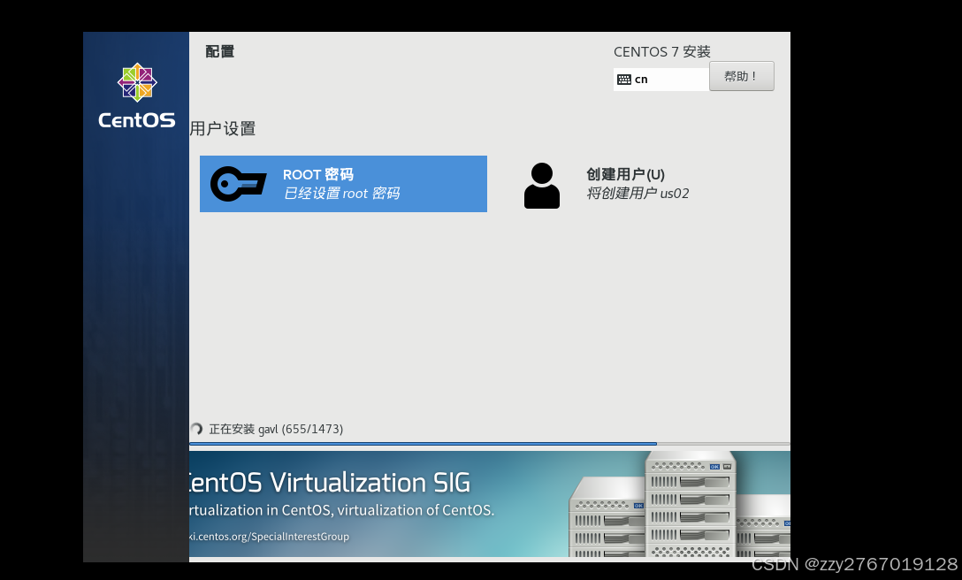
Task: Click the 帮助! help button
Action: tap(741, 76)
